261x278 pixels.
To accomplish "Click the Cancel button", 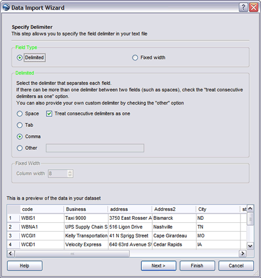I will coord(236,266).
